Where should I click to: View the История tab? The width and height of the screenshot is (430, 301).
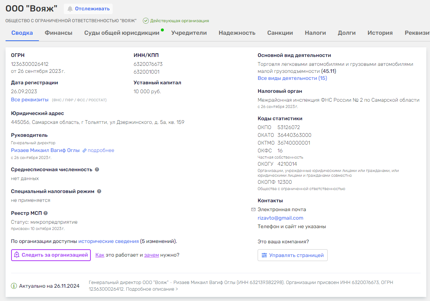coord(380,33)
